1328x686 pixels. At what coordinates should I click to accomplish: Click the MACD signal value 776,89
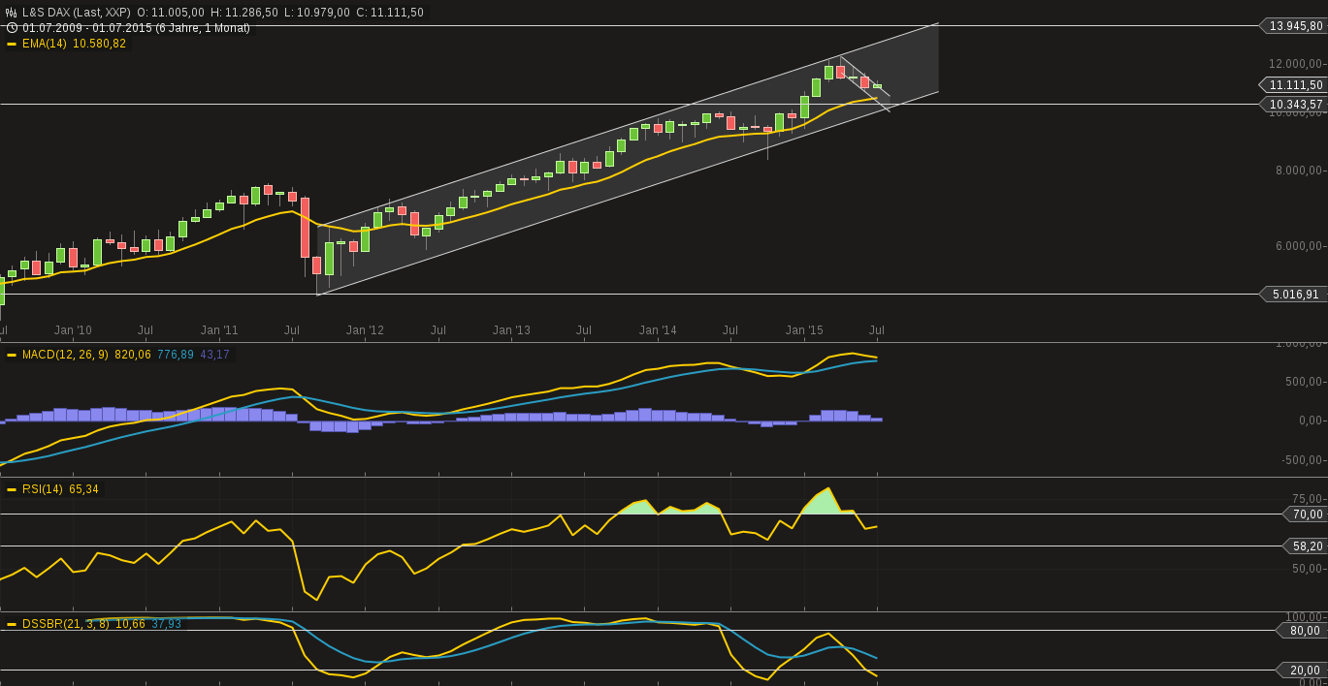(176, 355)
